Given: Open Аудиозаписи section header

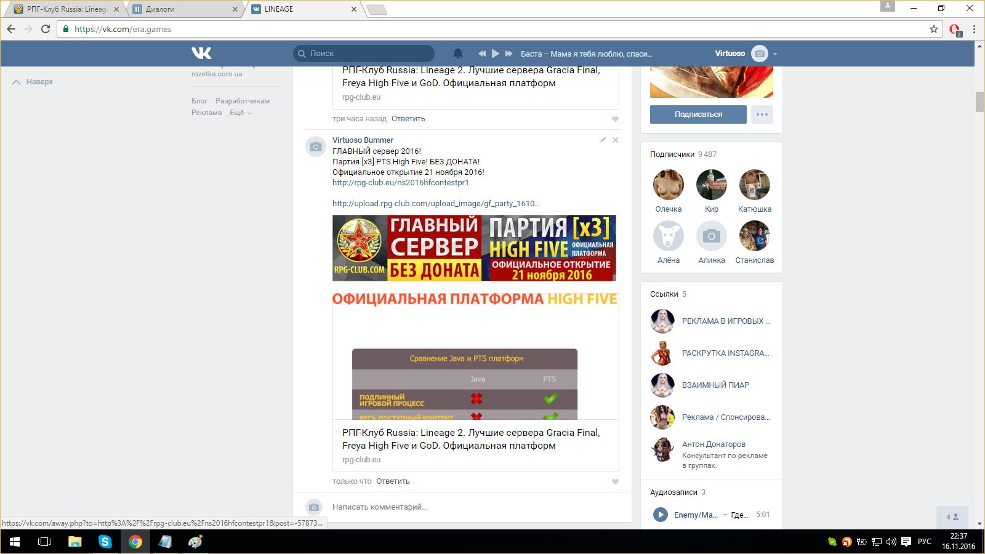Looking at the screenshot, I should click(x=678, y=492).
